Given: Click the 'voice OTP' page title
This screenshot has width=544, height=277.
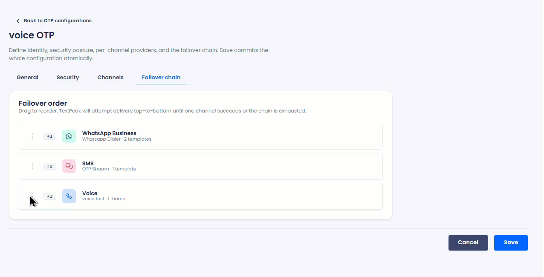Looking at the screenshot, I should tap(32, 35).
